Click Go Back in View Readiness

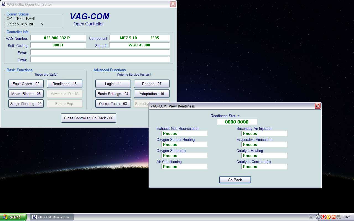(x=235, y=180)
